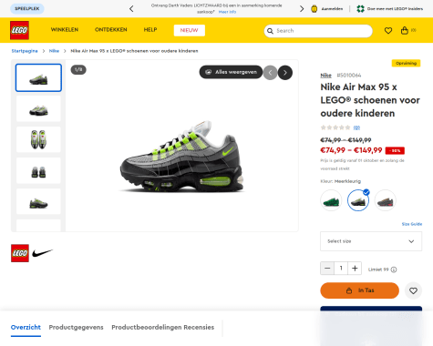The width and height of the screenshot is (433, 346).
Task: Click the LEGO logo in header
Action: pos(19,30)
